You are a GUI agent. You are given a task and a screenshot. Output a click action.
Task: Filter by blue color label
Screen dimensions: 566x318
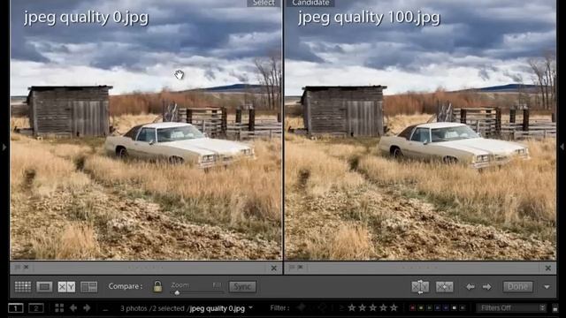click(438, 308)
